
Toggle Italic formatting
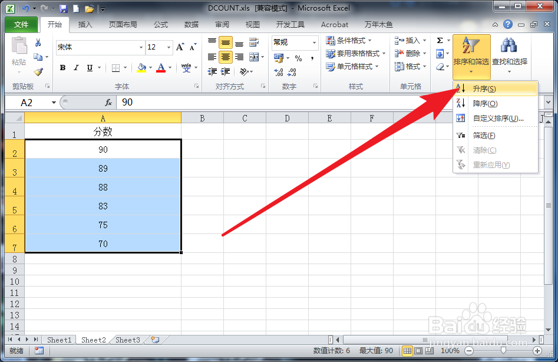click(76, 68)
